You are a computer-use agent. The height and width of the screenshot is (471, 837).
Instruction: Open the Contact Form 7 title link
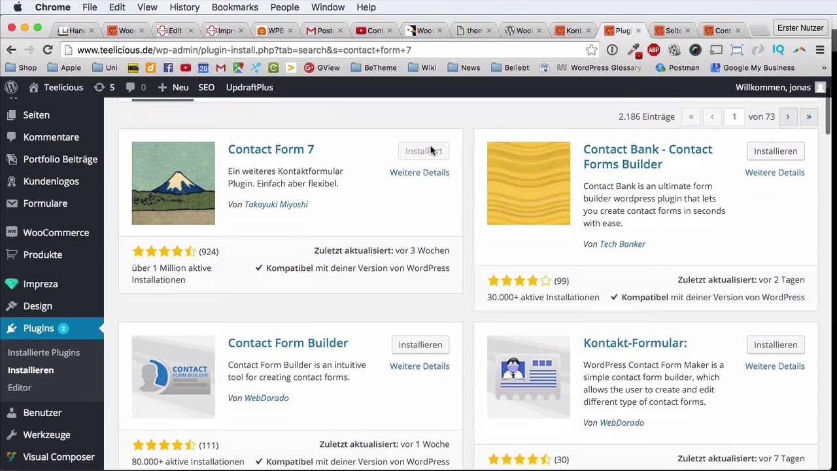pos(271,149)
